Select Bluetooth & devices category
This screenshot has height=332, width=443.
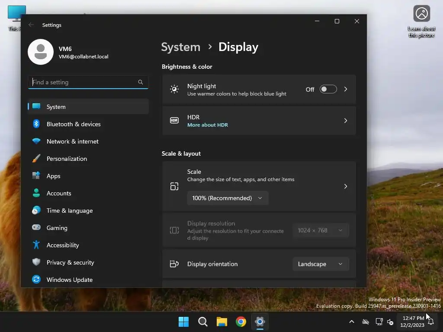(x=88, y=124)
